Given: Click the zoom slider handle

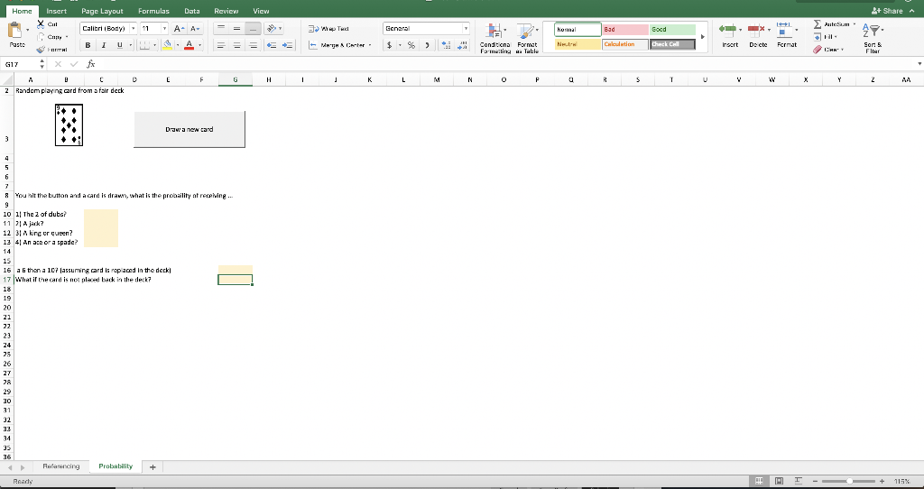Looking at the screenshot, I should point(849,482).
